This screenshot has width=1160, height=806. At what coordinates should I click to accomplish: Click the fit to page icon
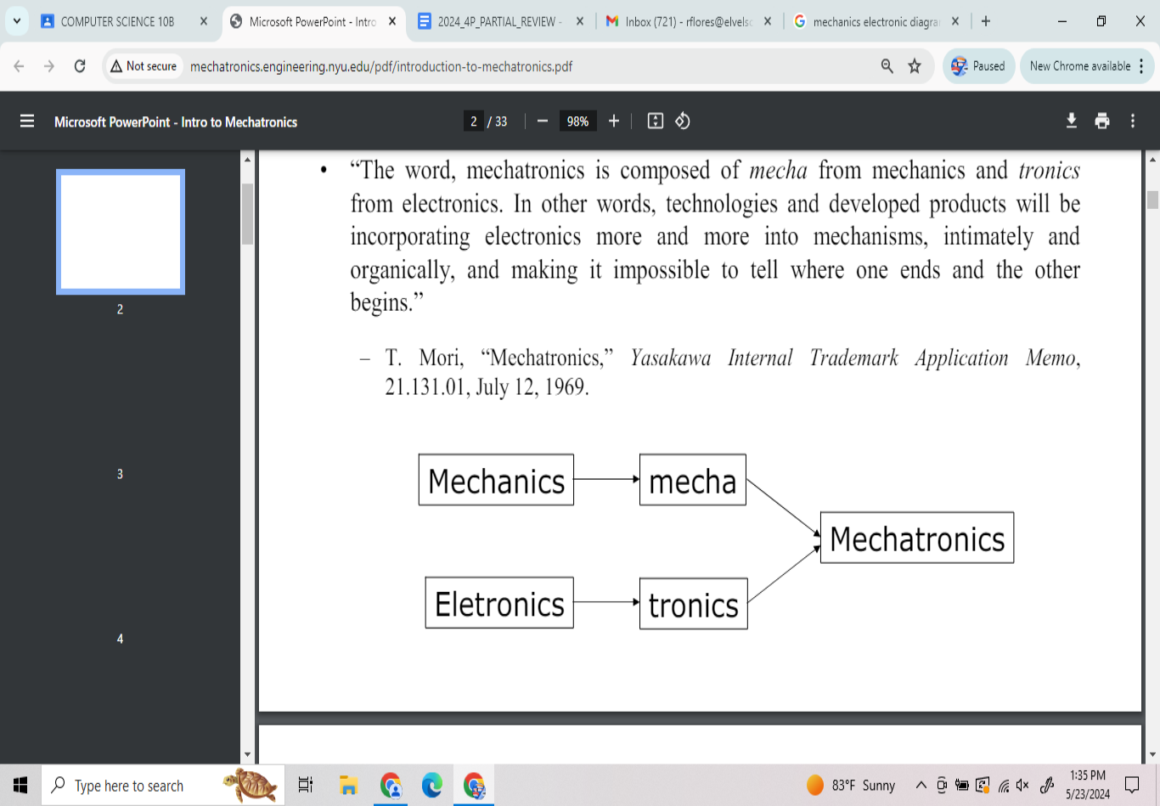click(655, 121)
